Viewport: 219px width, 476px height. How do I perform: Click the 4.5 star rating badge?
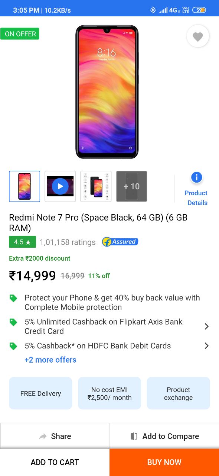click(22, 242)
